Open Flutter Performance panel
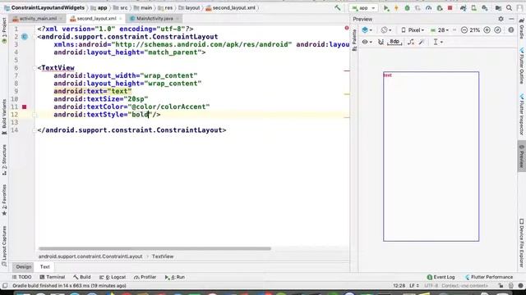The image size is (526, 295). [x=489, y=277]
